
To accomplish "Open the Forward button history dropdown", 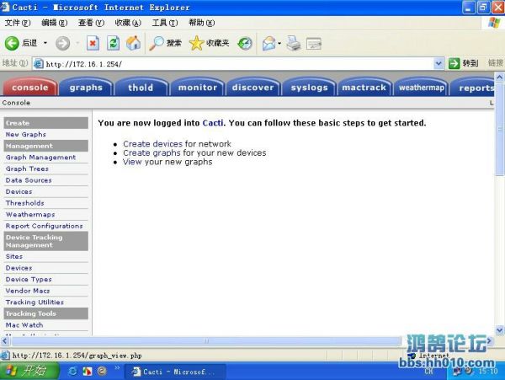I will click(x=77, y=43).
